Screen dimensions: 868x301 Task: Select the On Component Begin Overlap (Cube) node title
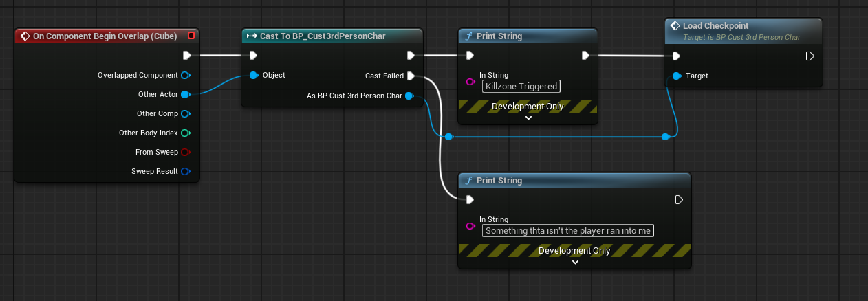[105, 36]
